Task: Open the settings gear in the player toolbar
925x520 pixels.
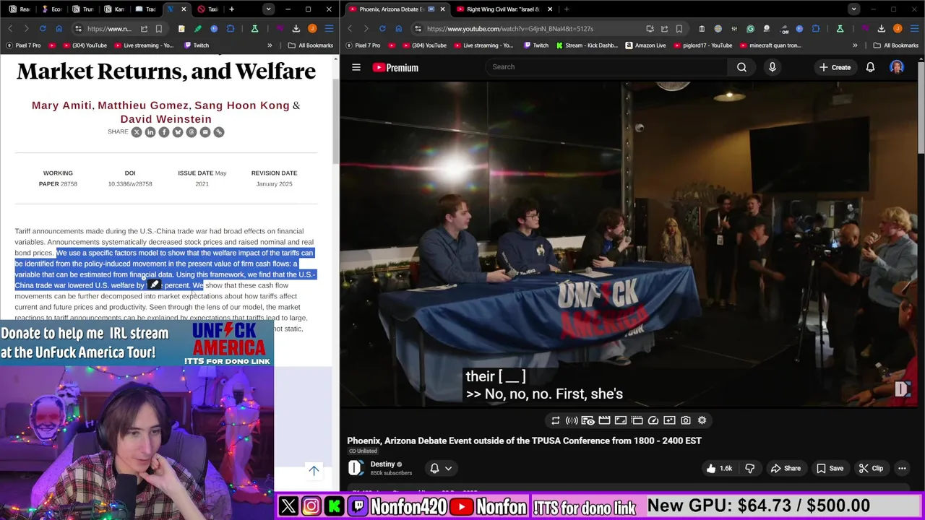Action: click(702, 420)
